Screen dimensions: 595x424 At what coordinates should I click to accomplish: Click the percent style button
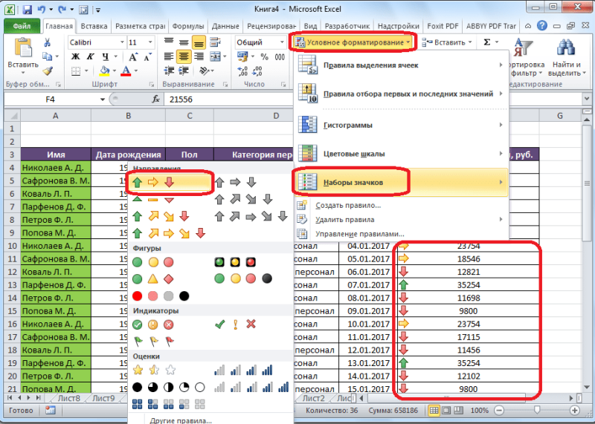(265, 57)
